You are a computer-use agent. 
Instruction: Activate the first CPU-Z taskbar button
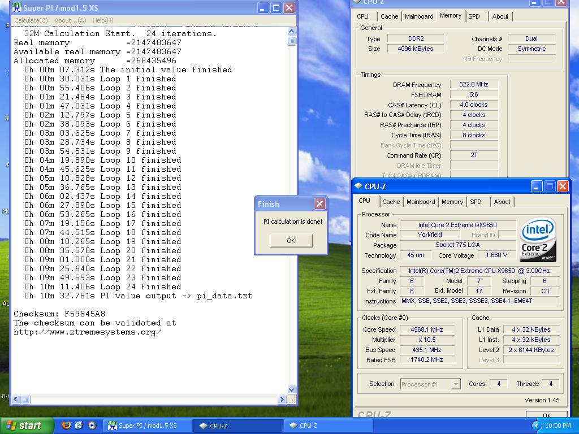[x=237, y=426]
